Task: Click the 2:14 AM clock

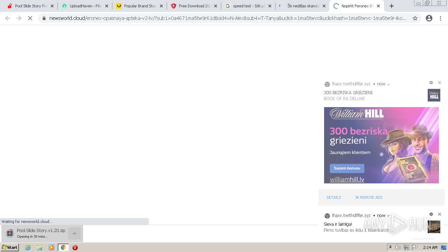Action: 430,247
